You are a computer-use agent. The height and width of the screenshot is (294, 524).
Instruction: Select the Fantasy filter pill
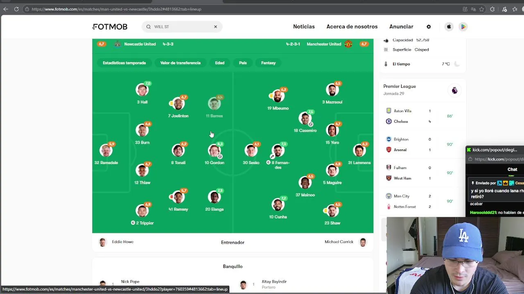pyautogui.click(x=268, y=63)
